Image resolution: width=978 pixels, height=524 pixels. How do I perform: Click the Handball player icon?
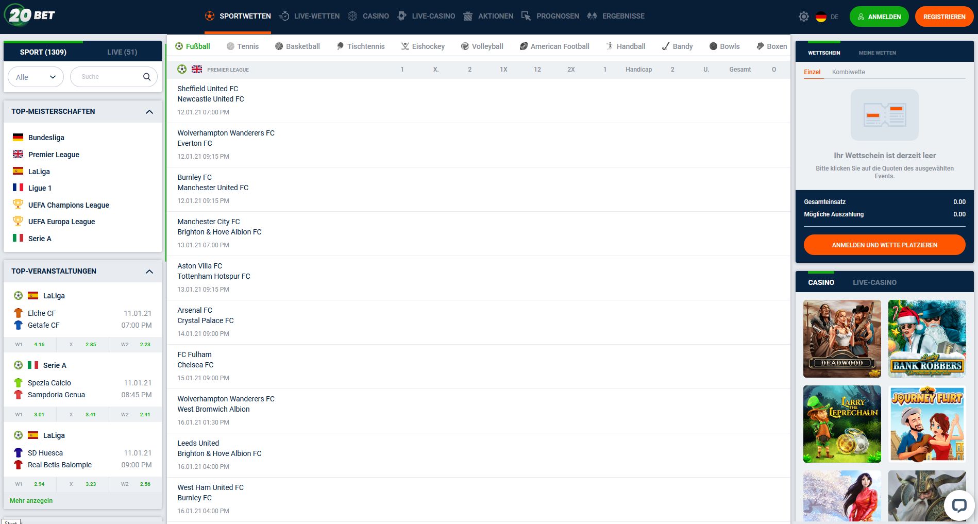610,46
